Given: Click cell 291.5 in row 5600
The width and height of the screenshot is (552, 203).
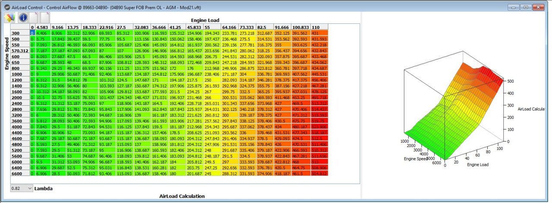Looking at the screenshot, I should point(230,155).
